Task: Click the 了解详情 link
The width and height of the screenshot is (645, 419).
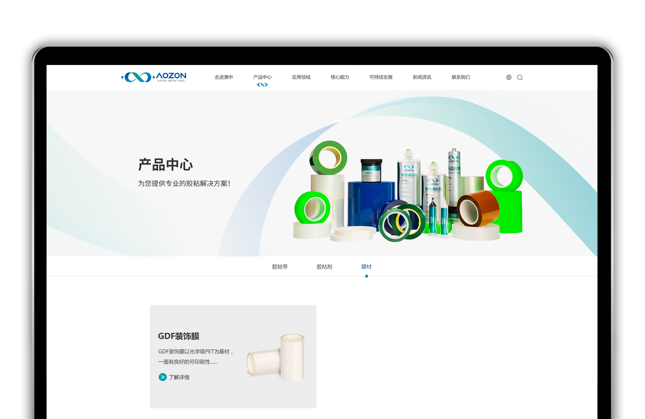Action: (x=179, y=377)
